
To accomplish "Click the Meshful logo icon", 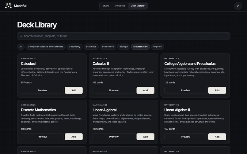I will (8, 6).
